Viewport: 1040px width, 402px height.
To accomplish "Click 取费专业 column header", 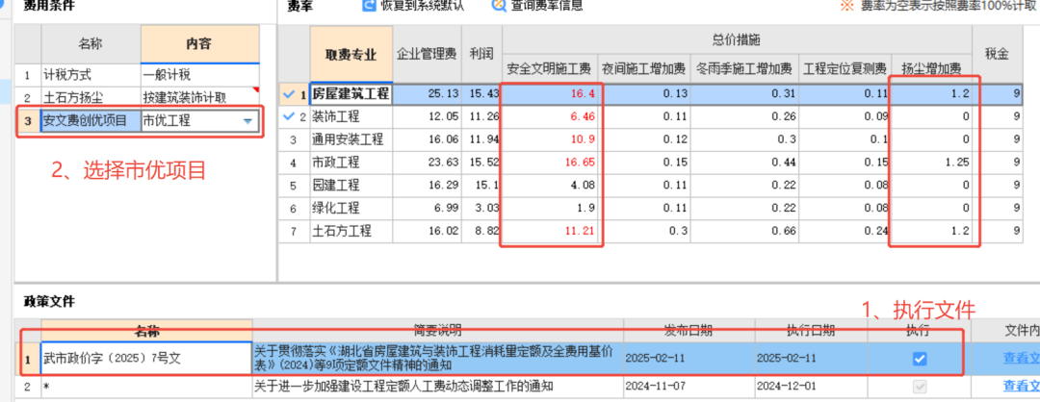I will (351, 55).
